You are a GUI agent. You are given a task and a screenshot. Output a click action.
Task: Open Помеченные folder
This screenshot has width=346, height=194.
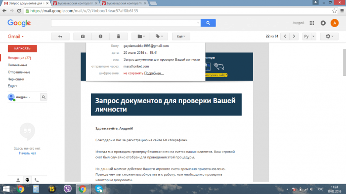coord(17,65)
